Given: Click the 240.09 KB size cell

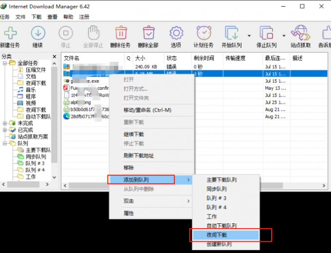Looking at the screenshot, I should pos(146,67).
